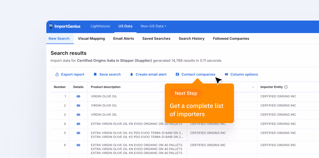View details eye icon for row 5
319x158 pixels.
(x=78, y=133)
